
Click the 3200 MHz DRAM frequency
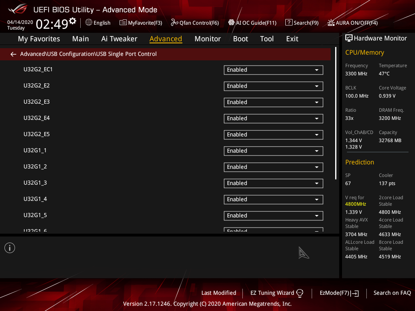pos(389,118)
